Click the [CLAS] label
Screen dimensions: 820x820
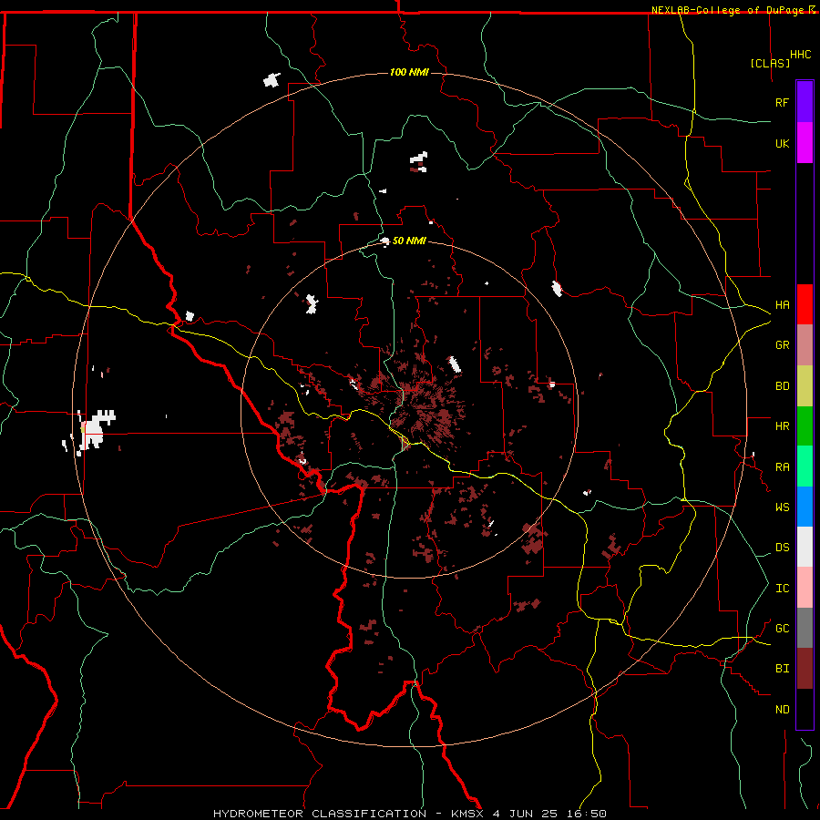point(770,63)
